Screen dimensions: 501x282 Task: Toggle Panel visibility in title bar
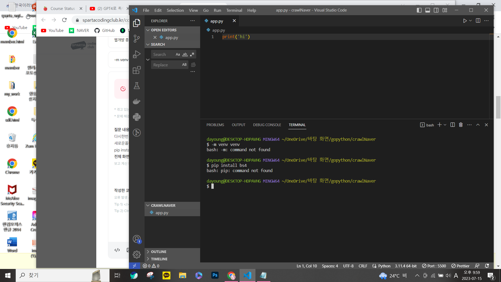point(428,10)
